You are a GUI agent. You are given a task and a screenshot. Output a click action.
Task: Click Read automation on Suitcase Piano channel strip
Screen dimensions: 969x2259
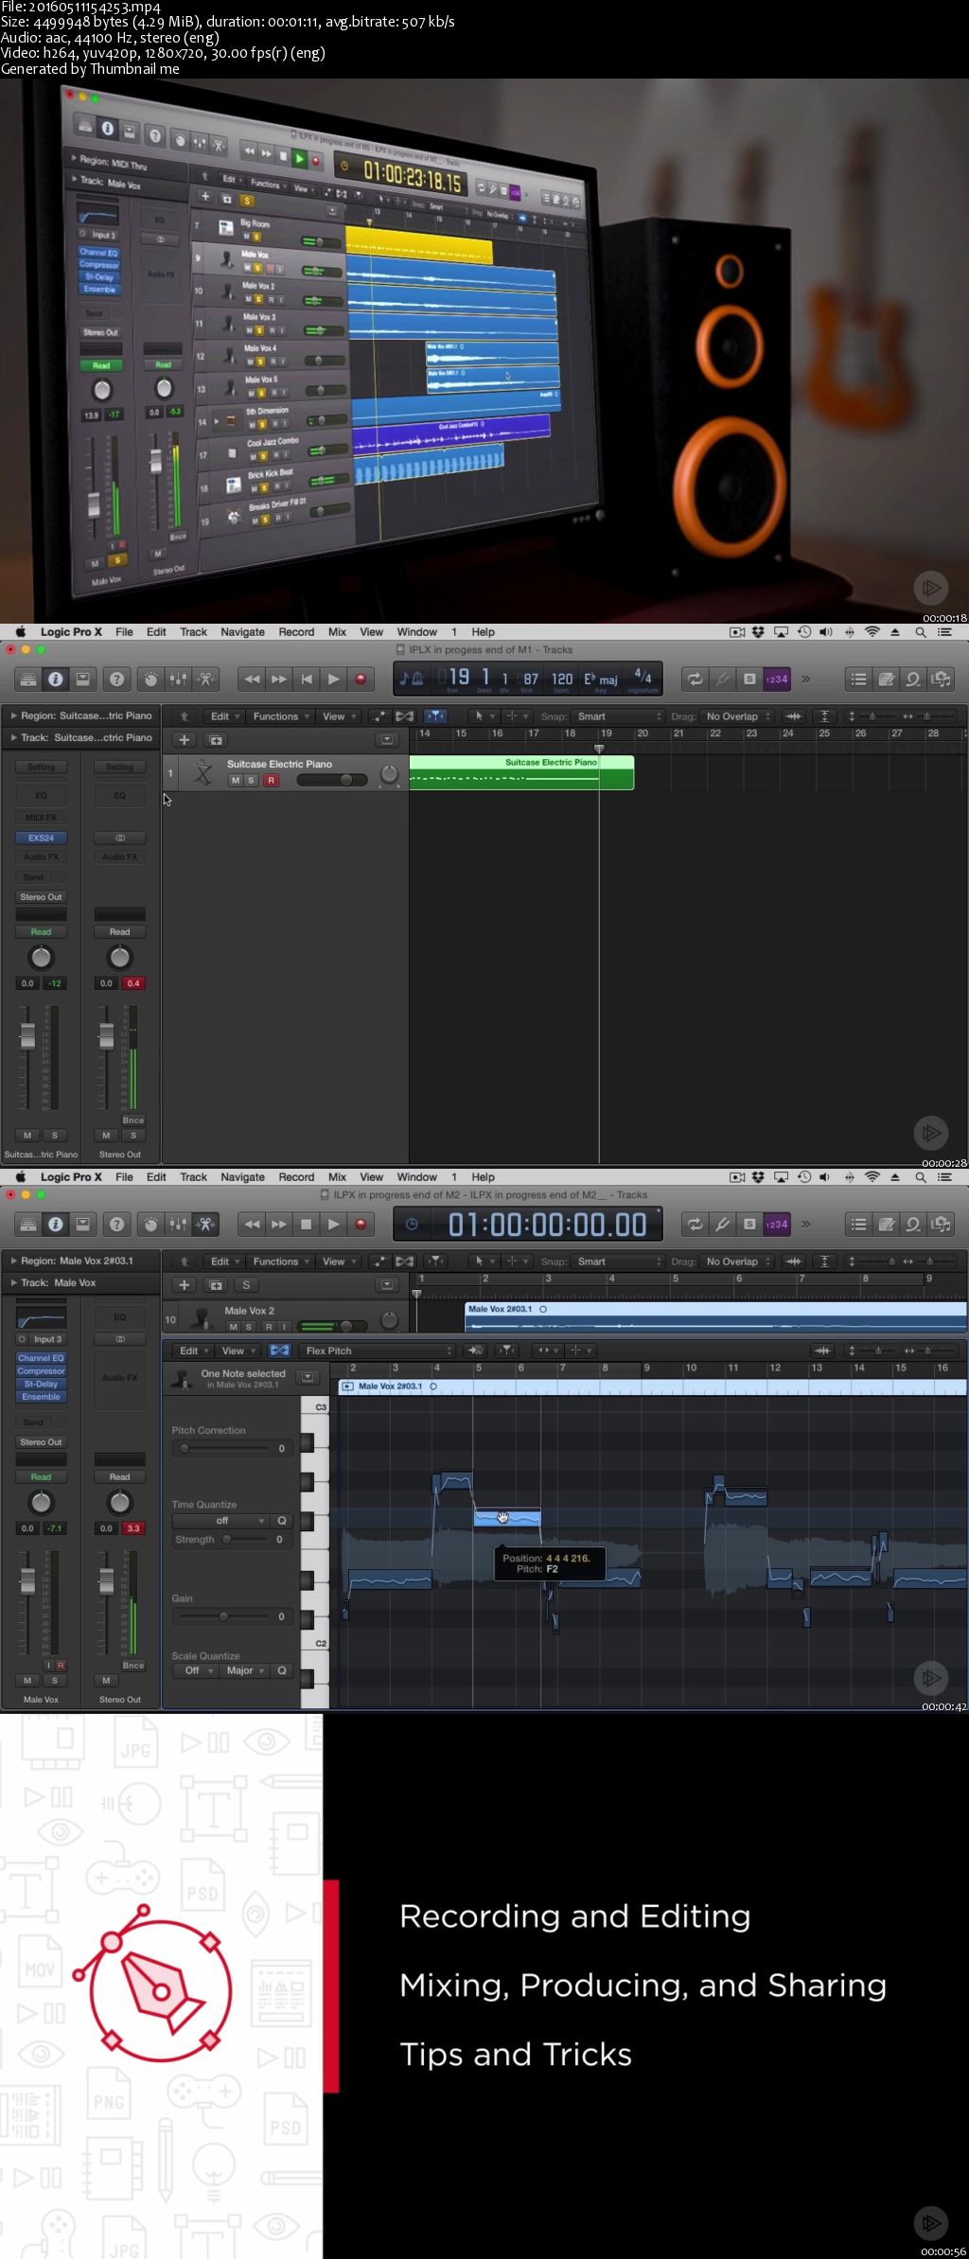(x=41, y=932)
